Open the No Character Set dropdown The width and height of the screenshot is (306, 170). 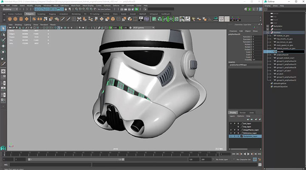(244, 159)
